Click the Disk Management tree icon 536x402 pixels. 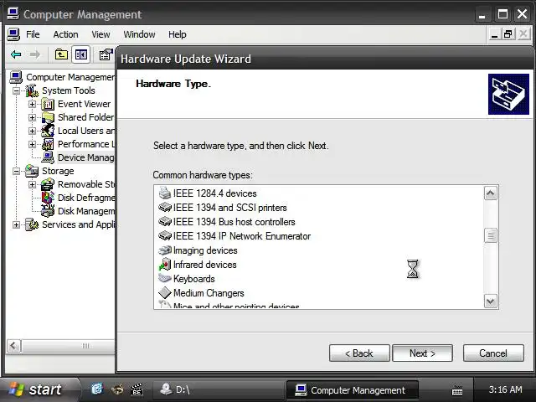click(48, 211)
